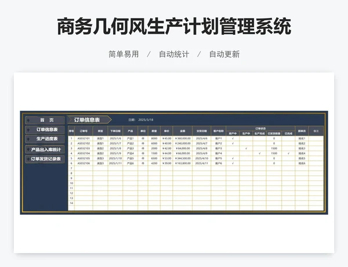348x267 pixels.
Task: Open the 订单发货记录表 sidebar button
Action: point(45,159)
